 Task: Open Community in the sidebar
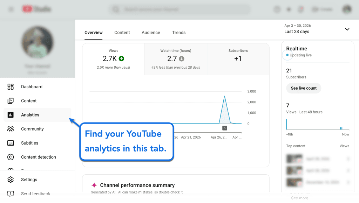32,129
